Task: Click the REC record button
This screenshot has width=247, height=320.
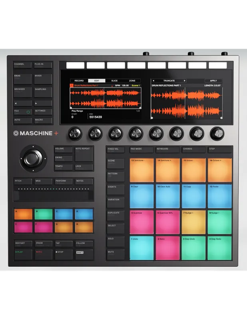Action: click(44, 254)
